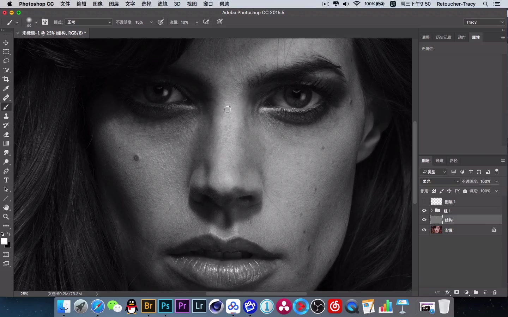Open the brush preset picker arrow
This screenshot has height=317, width=508.
click(36, 22)
